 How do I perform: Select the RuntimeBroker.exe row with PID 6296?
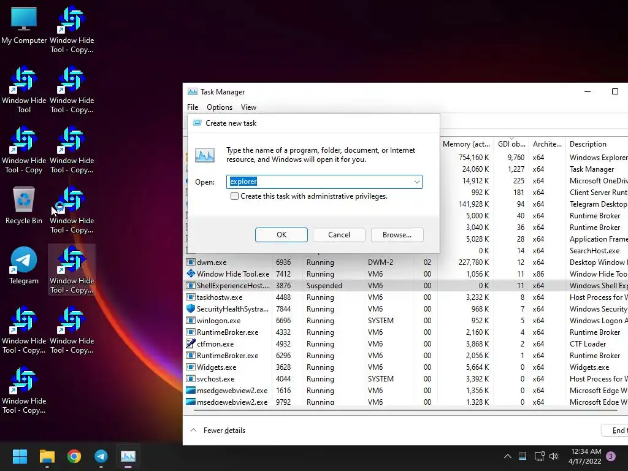click(406, 355)
